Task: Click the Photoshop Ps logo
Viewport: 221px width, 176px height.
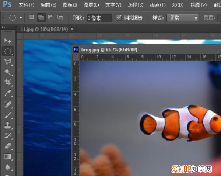Action: tap(7, 4)
